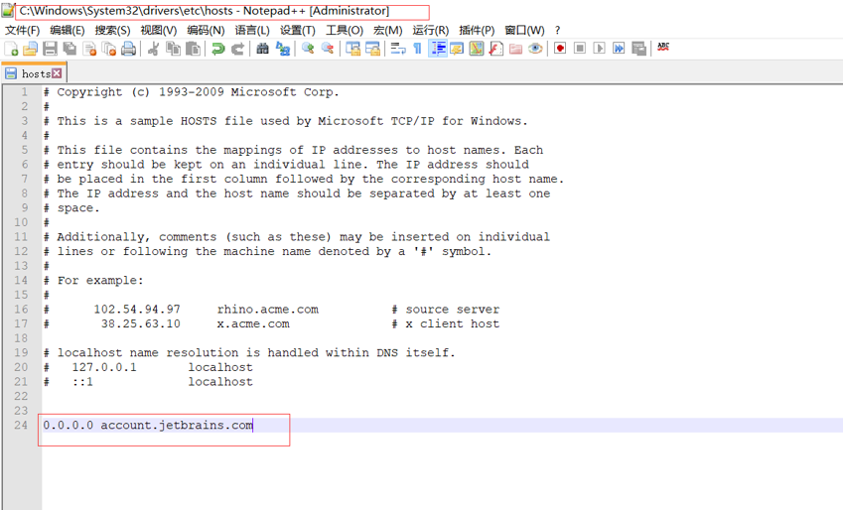Open the 视图(V) menu

click(159, 30)
